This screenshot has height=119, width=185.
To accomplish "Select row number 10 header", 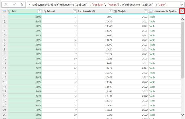I will coord(5,59).
